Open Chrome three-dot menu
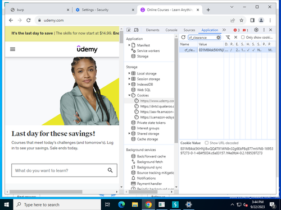Image resolution: width=281 pixels, height=210 pixels. coord(270,20)
